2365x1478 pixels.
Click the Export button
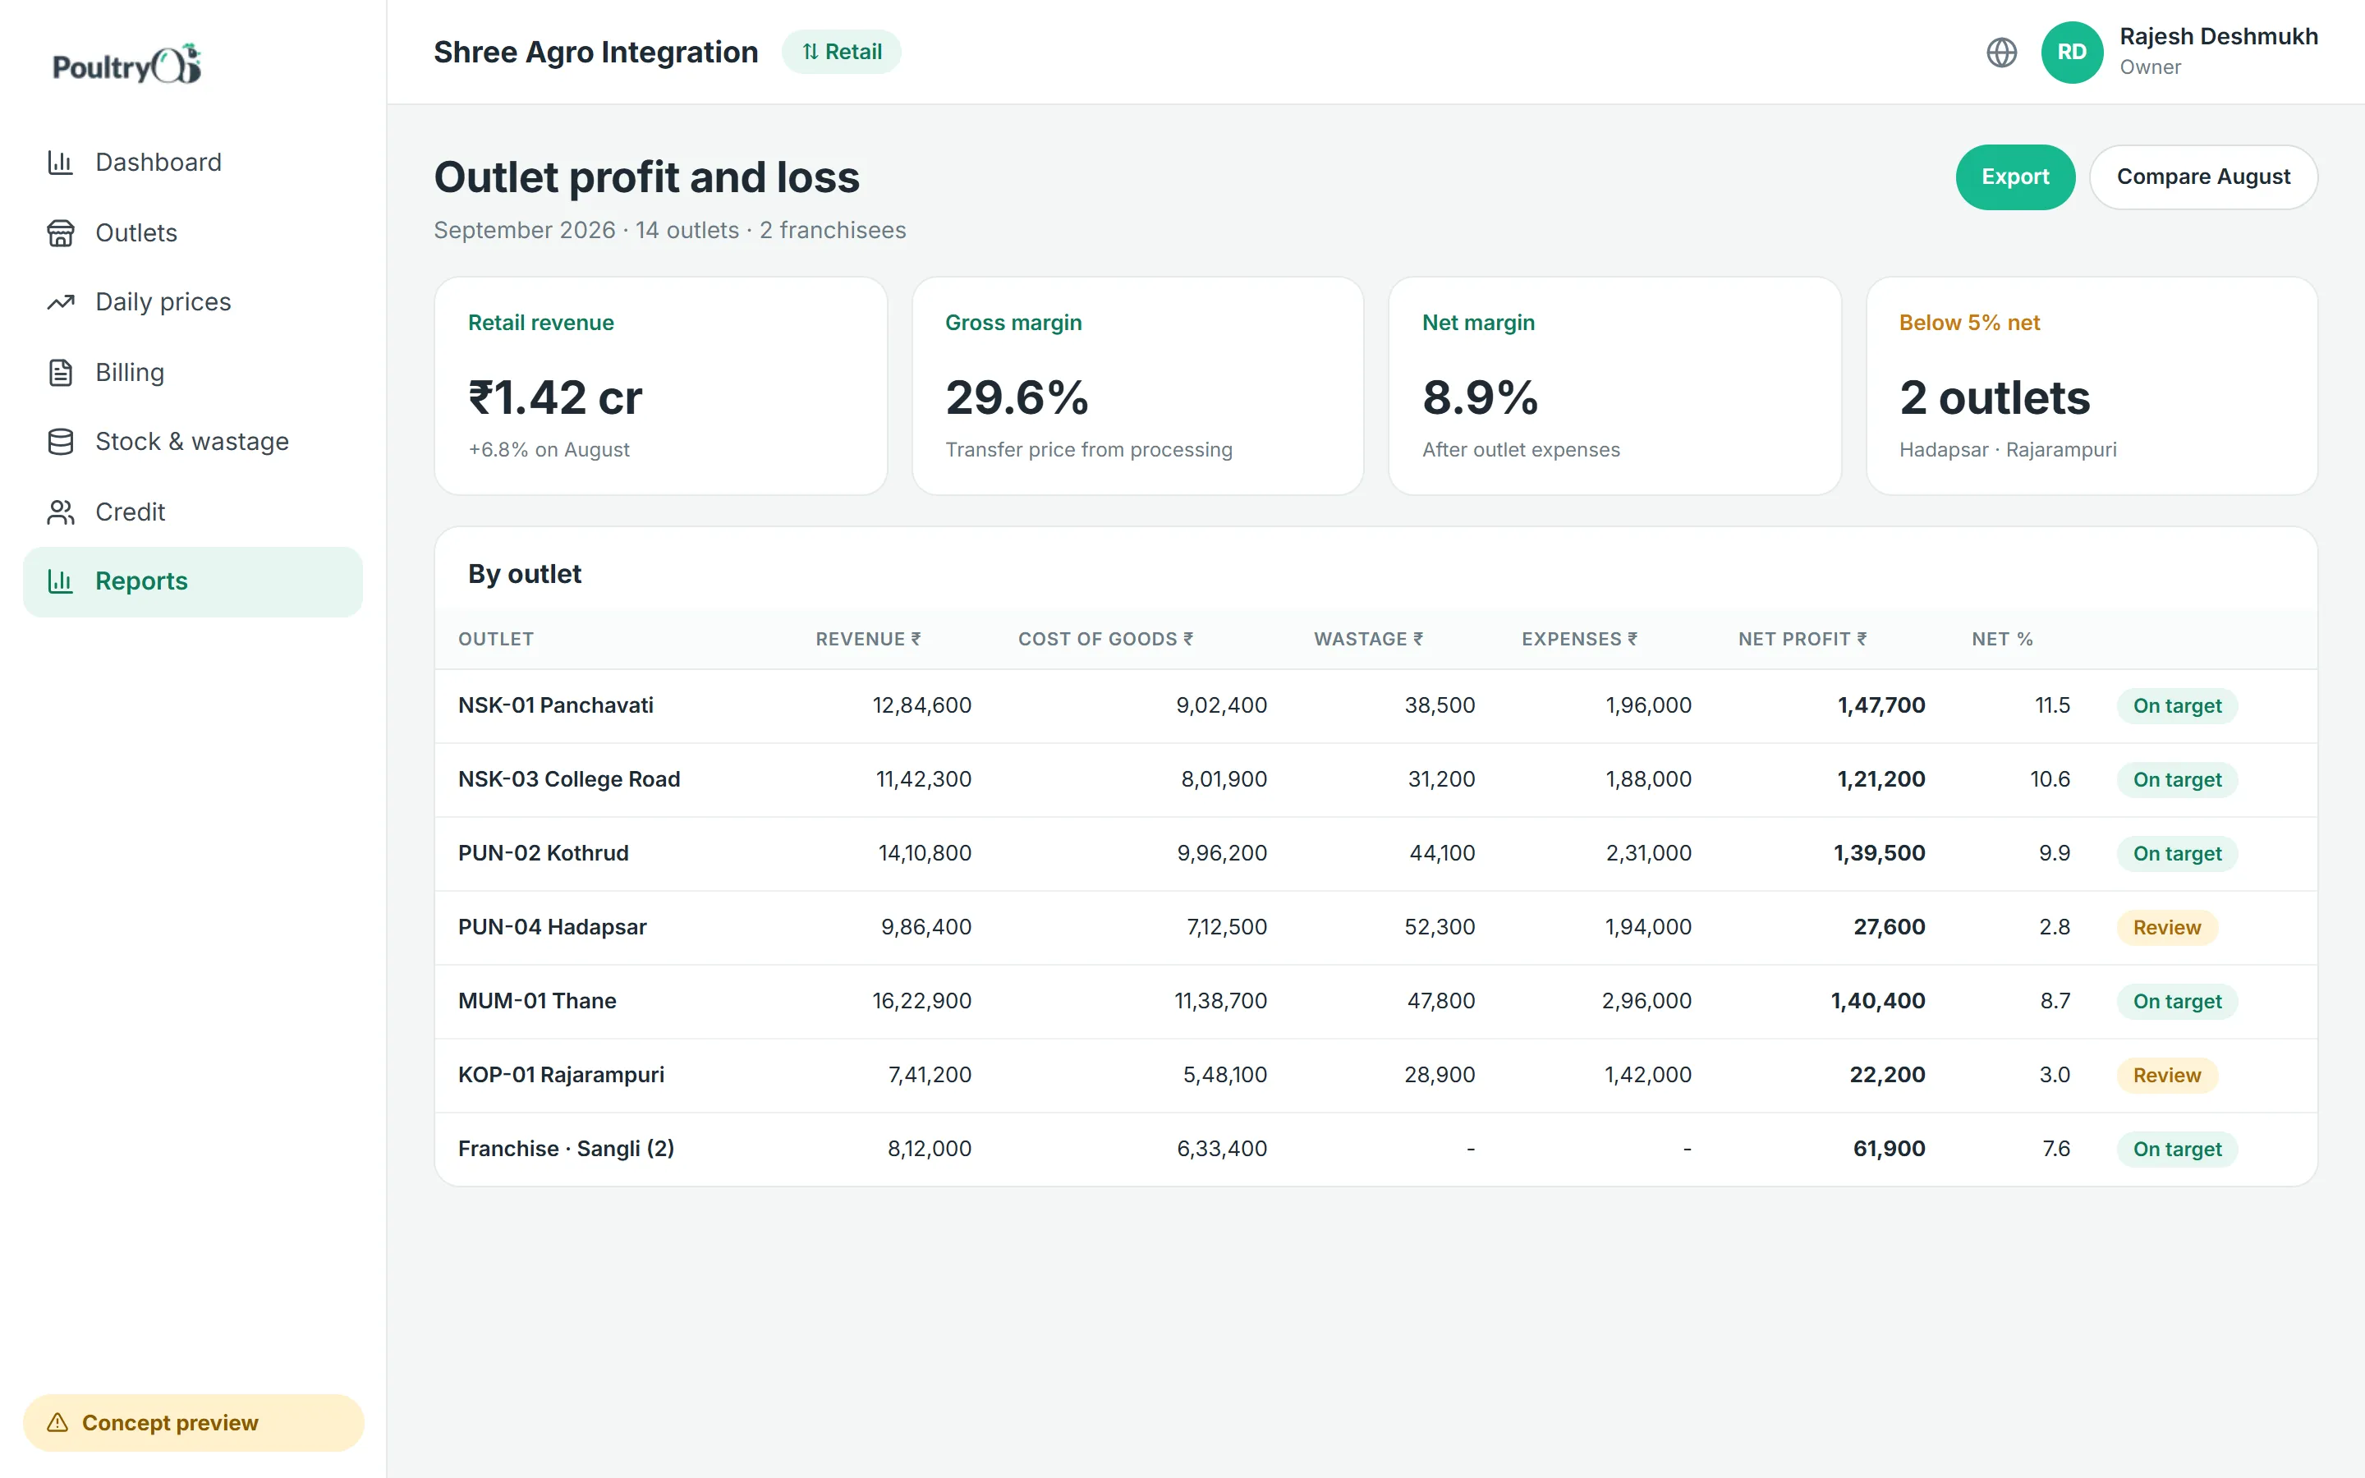(x=2015, y=177)
